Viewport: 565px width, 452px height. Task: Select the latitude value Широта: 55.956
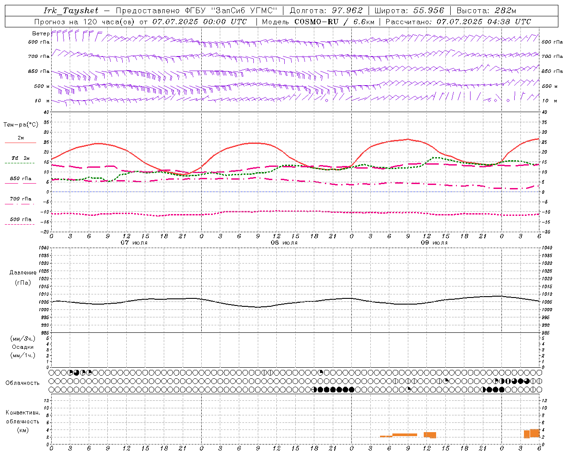[x=409, y=11]
